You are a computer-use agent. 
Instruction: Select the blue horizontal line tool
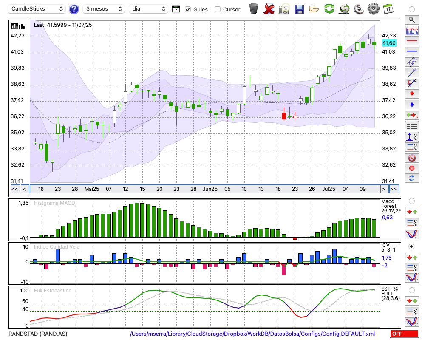click(412, 51)
